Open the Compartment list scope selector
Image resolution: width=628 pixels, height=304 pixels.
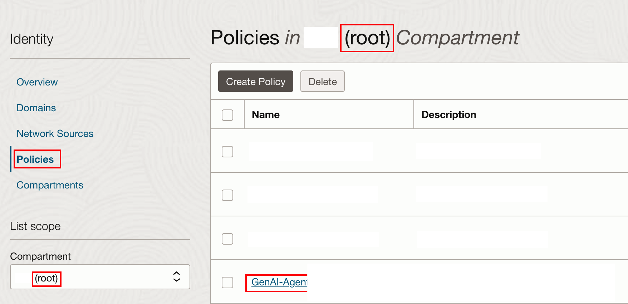(100, 277)
